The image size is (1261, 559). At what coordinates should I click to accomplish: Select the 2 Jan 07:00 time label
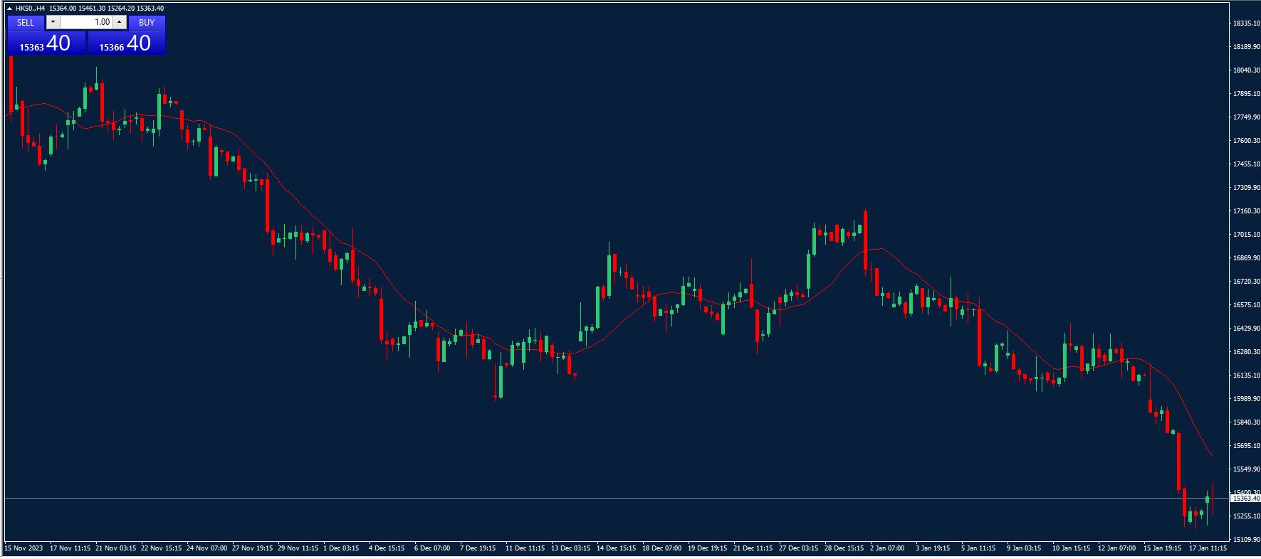[x=886, y=548]
